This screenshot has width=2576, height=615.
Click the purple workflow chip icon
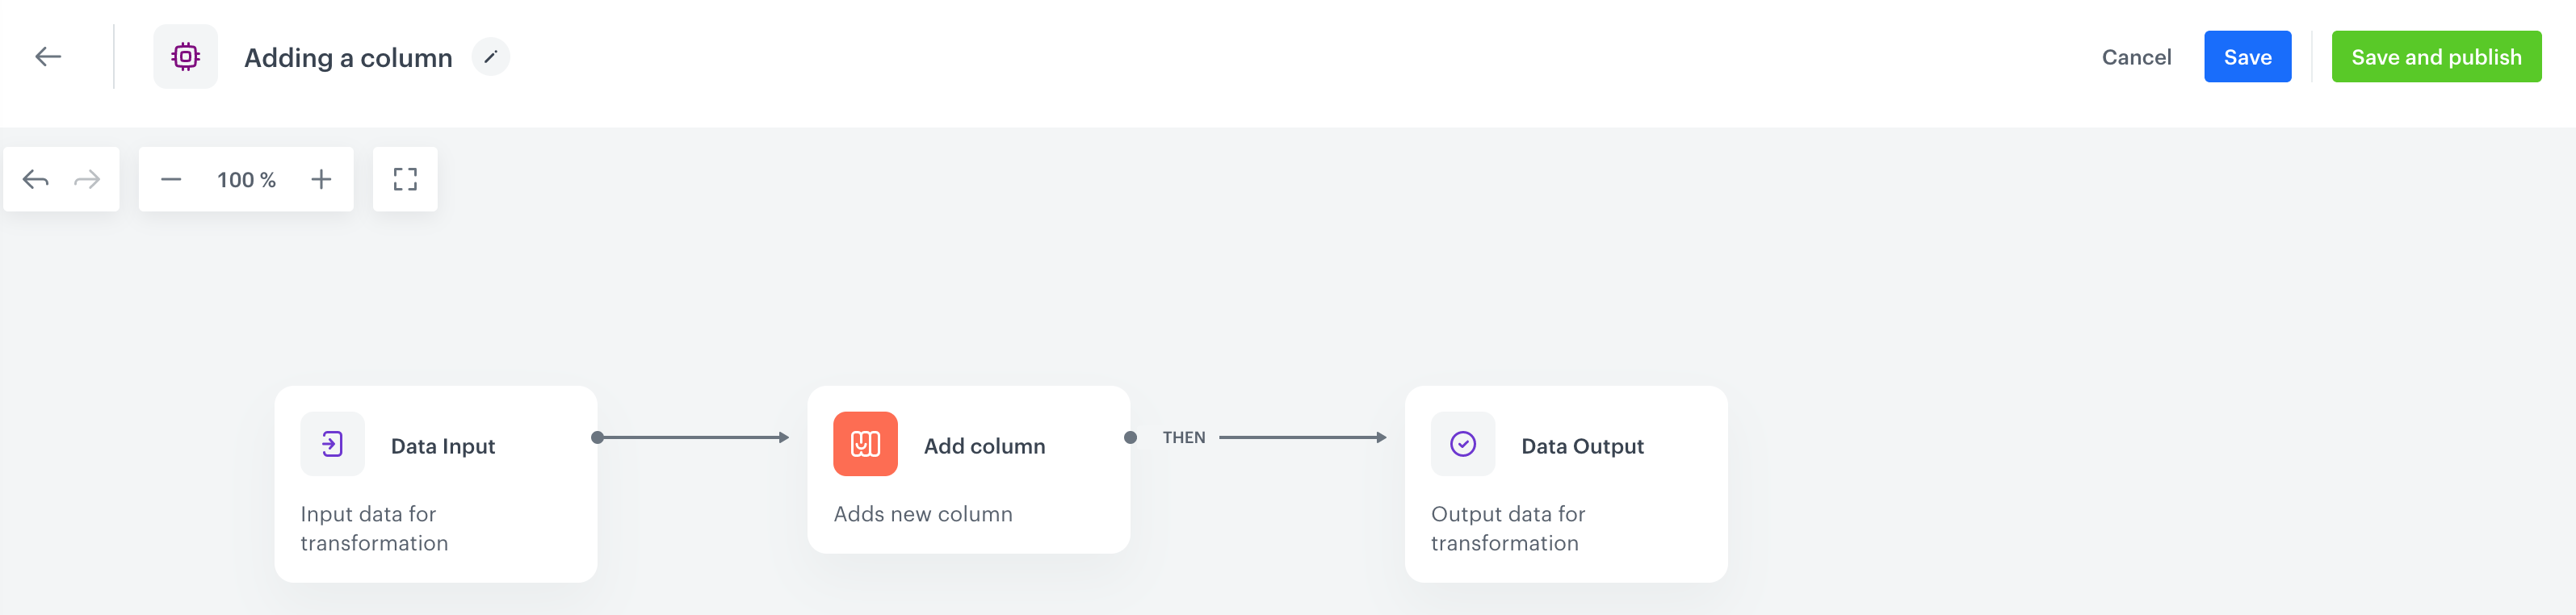point(185,56)
